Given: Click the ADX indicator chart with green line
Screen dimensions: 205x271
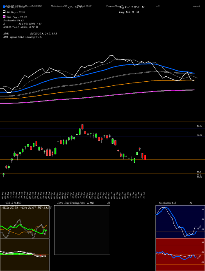Looking at the screenshot, I should click(25, 222).
